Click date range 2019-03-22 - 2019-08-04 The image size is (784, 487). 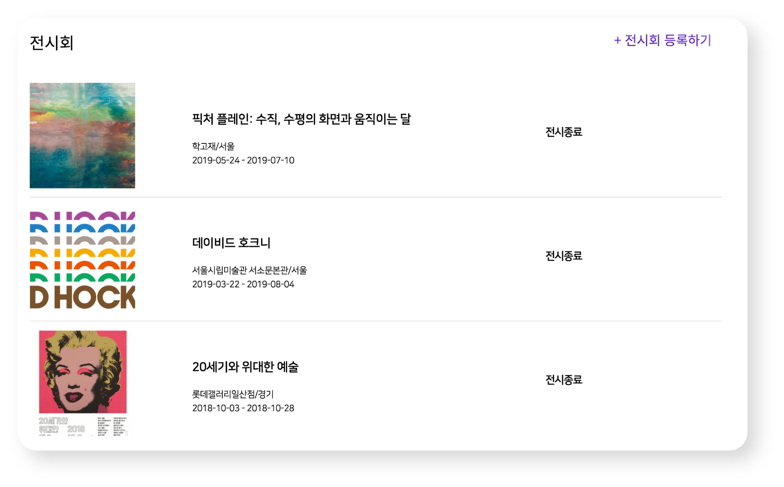click(x=243, y=284)
